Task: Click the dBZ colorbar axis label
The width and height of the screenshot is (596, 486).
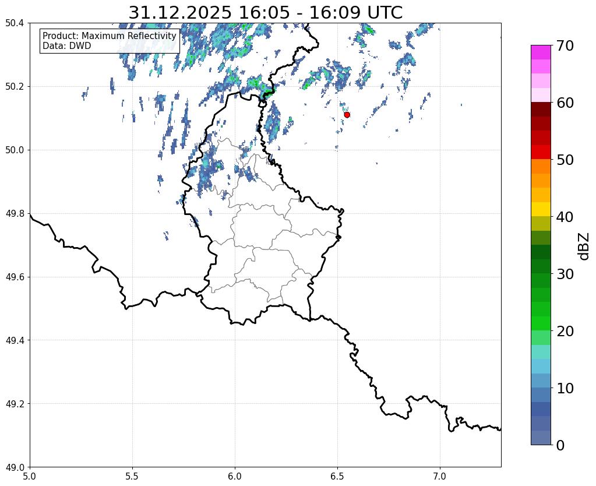Action: pos(584,246)
